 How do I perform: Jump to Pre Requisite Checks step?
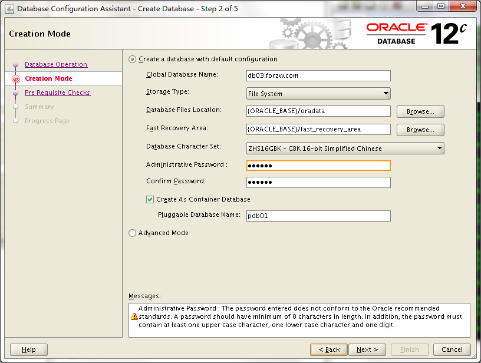[x=57, y=93]
